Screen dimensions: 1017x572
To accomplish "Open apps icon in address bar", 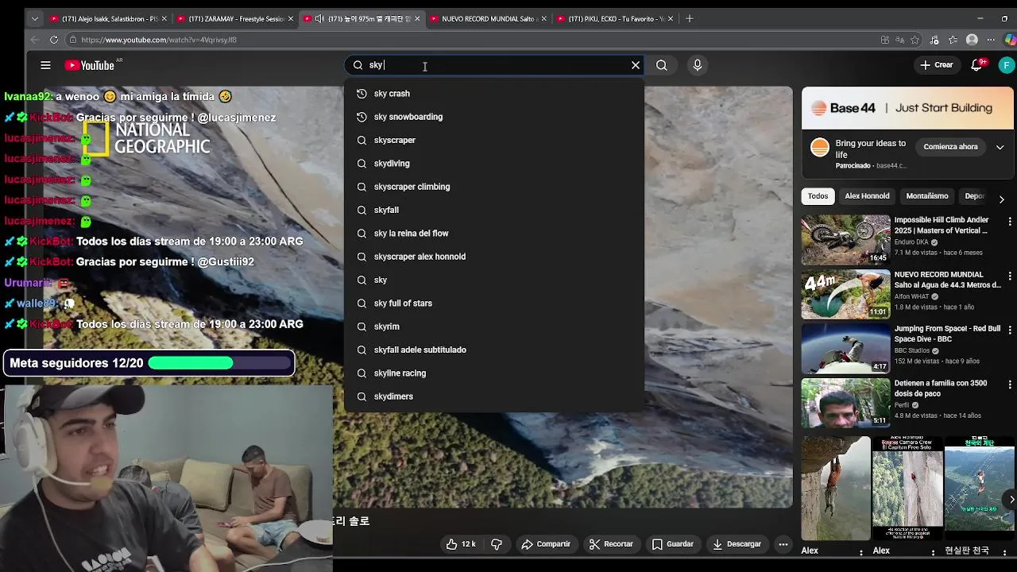I will coord(884,40).
